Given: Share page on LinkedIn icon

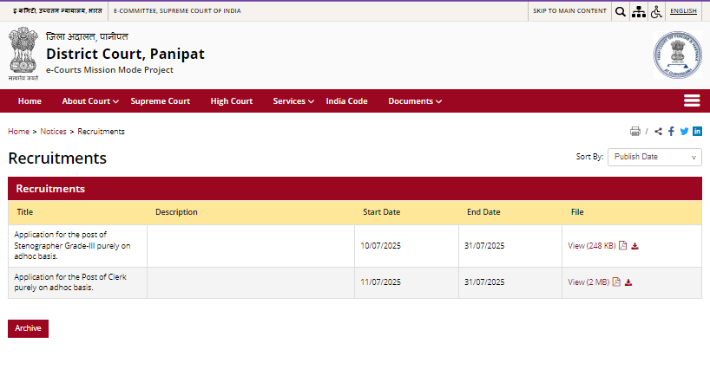Looking at the screenshot, I should tap(697, 132).
